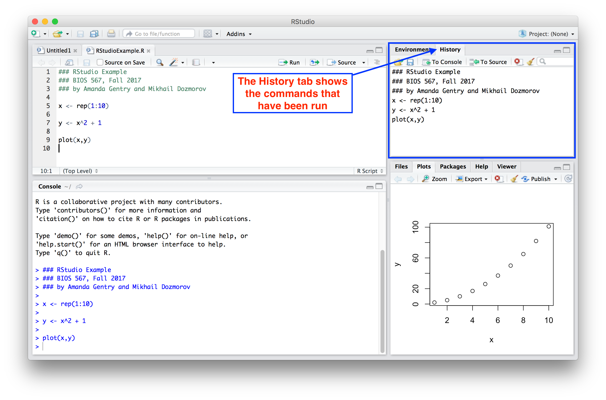Click the code tools magic wand icon
The height and width of the screenshot is (400, 606).
pos(174,62)
